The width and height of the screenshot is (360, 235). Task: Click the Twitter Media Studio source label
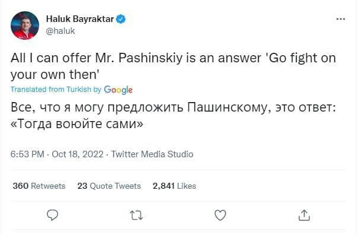click(152, 154)
